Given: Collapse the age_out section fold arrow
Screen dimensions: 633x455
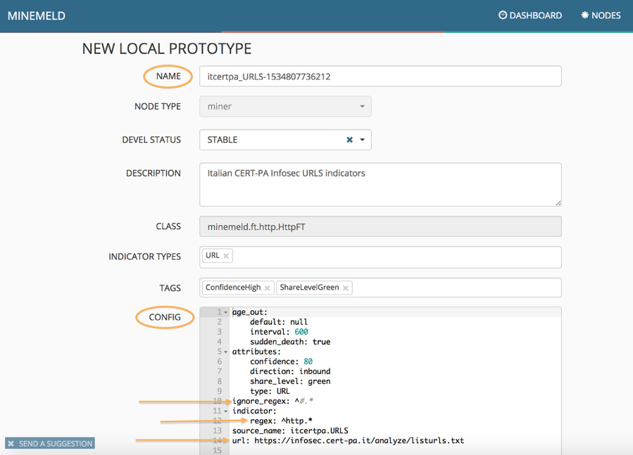Looking at the screenshot, I should click(x=226, y=312).
